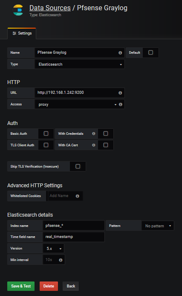The height and width of the screenshot is (296, 182).
Task: Open the Type Elasticsearch dropdown
Action: [x=79, y=64]
